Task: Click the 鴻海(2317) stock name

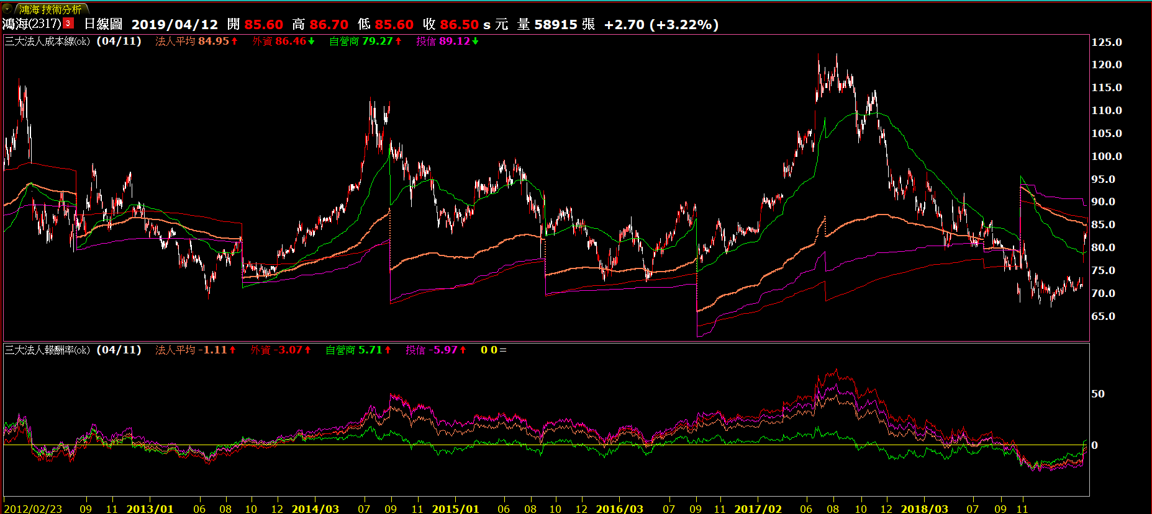Action: pos(32,24)
